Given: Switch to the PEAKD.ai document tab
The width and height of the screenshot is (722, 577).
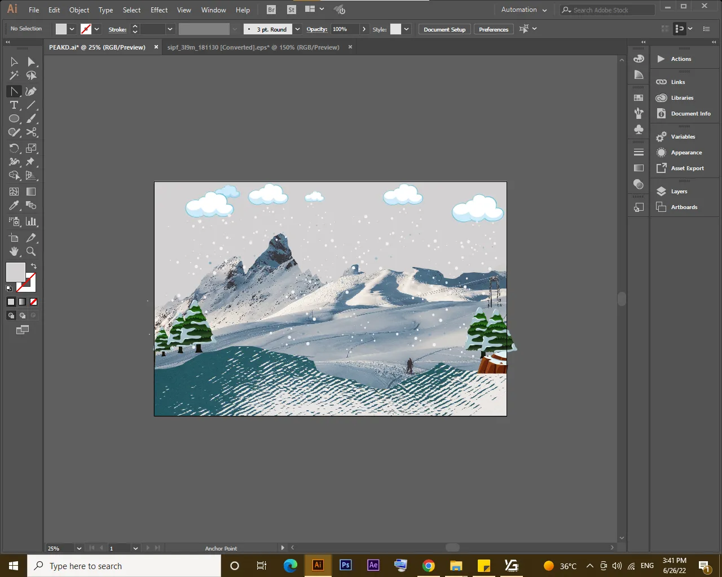Looking at the screenshot, I should point(97,47).
